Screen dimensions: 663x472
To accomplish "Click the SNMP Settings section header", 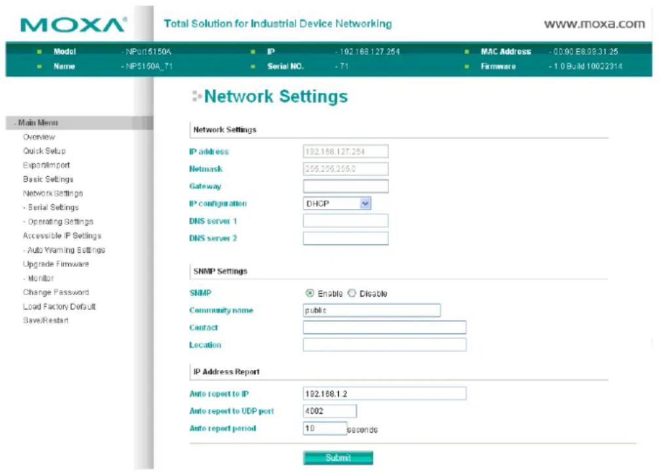I will pyautogui.click(x=220, y=271).
